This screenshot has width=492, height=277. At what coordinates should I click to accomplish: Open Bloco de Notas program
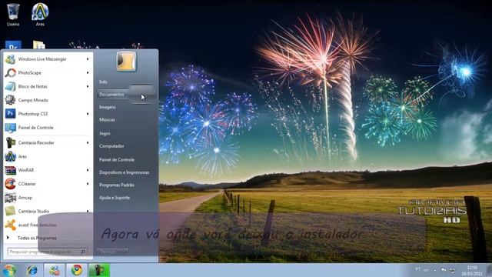pyautogui.click(x=48, y=86)
